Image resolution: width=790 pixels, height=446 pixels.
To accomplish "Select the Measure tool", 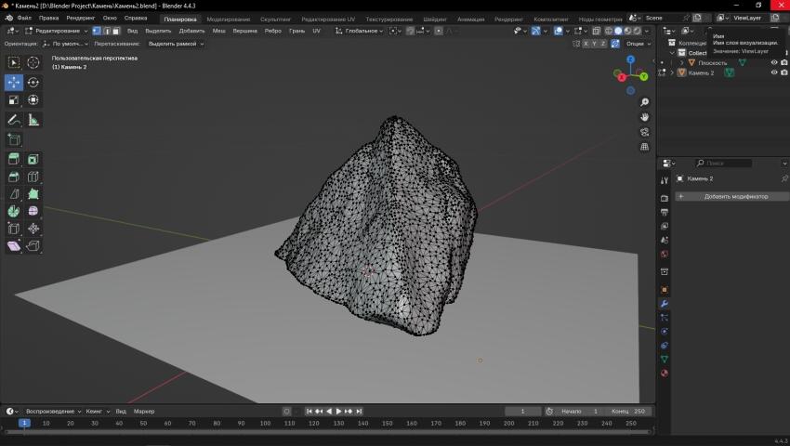I will click(x=33, y=120).
